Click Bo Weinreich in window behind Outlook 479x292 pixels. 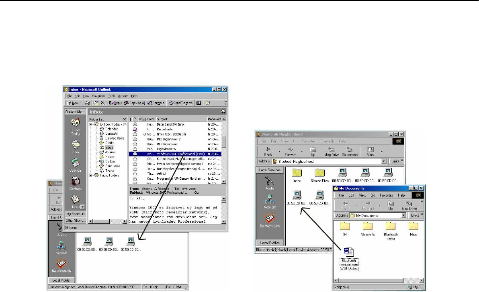61,266
